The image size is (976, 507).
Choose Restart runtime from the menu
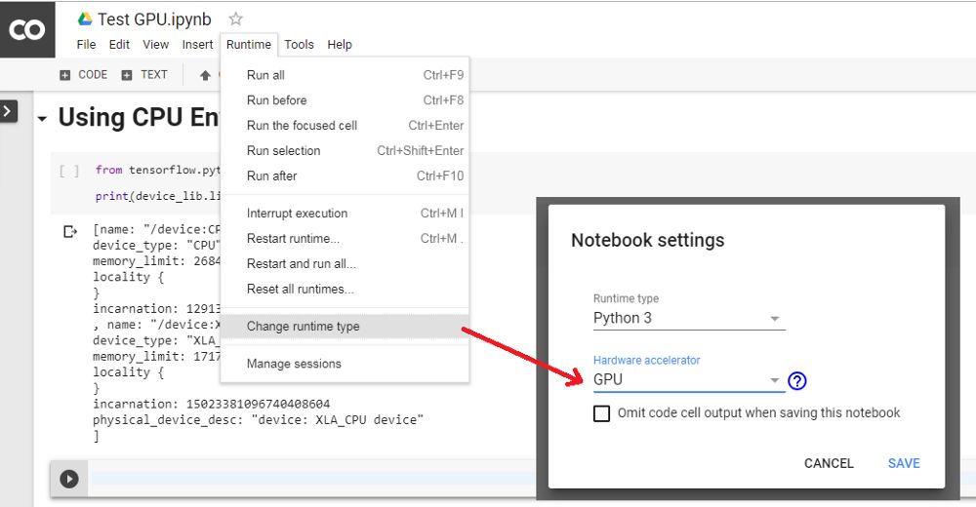[293, 239]
